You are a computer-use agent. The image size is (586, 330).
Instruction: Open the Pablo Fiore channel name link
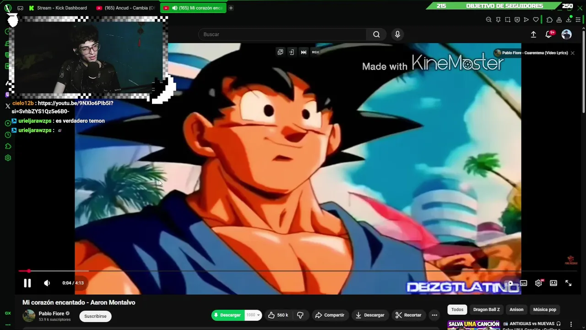tap(51, 313)
